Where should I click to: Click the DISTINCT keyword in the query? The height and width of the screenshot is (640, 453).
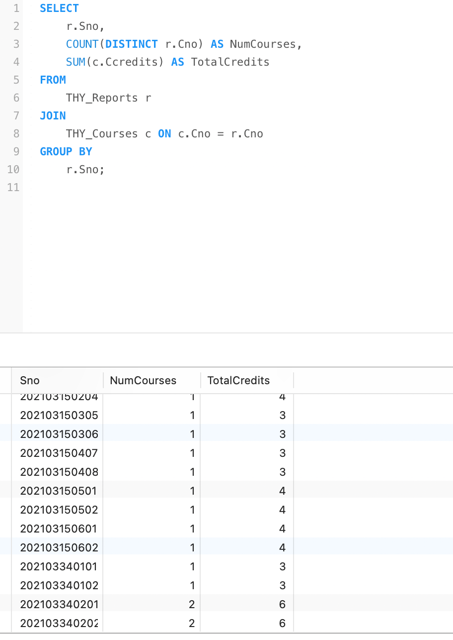coord(131,44)
